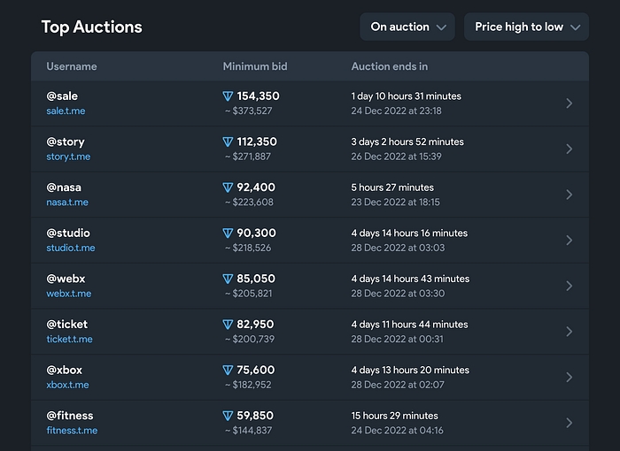Click the right arrow in @fitness row
Screen dimensions: 620x451
[569, 423]
